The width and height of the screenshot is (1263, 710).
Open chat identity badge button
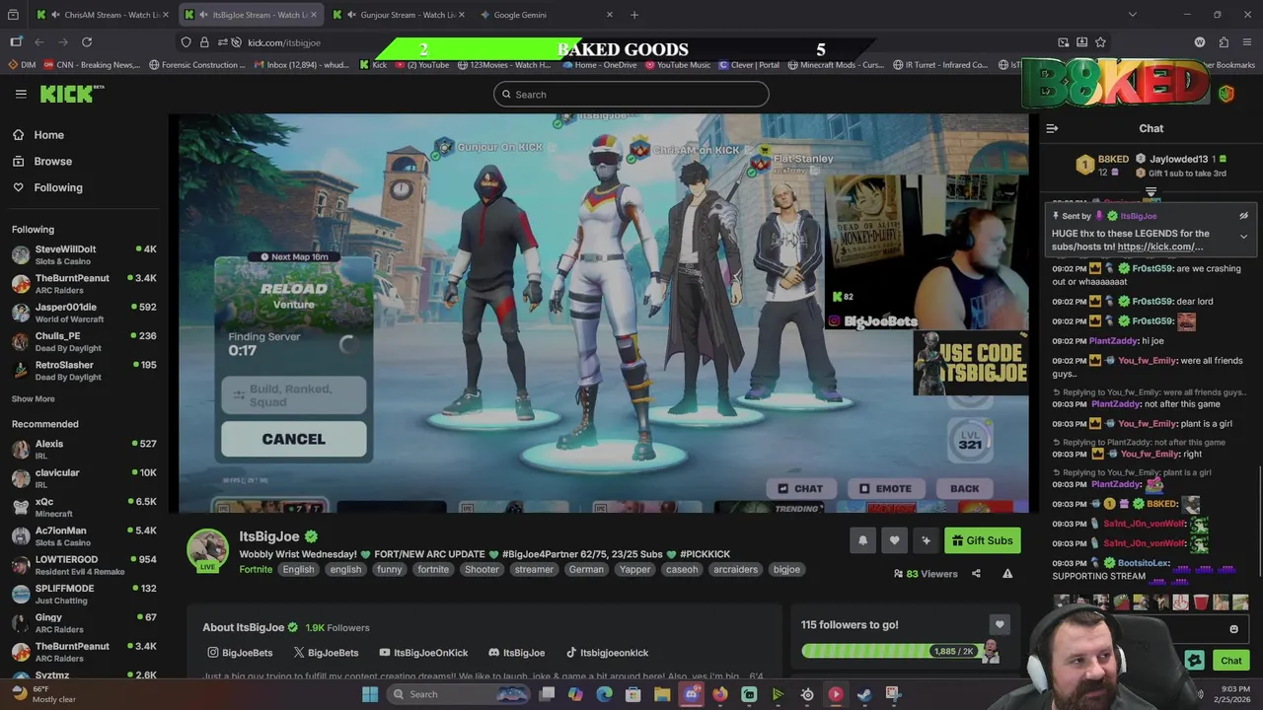1194,661
